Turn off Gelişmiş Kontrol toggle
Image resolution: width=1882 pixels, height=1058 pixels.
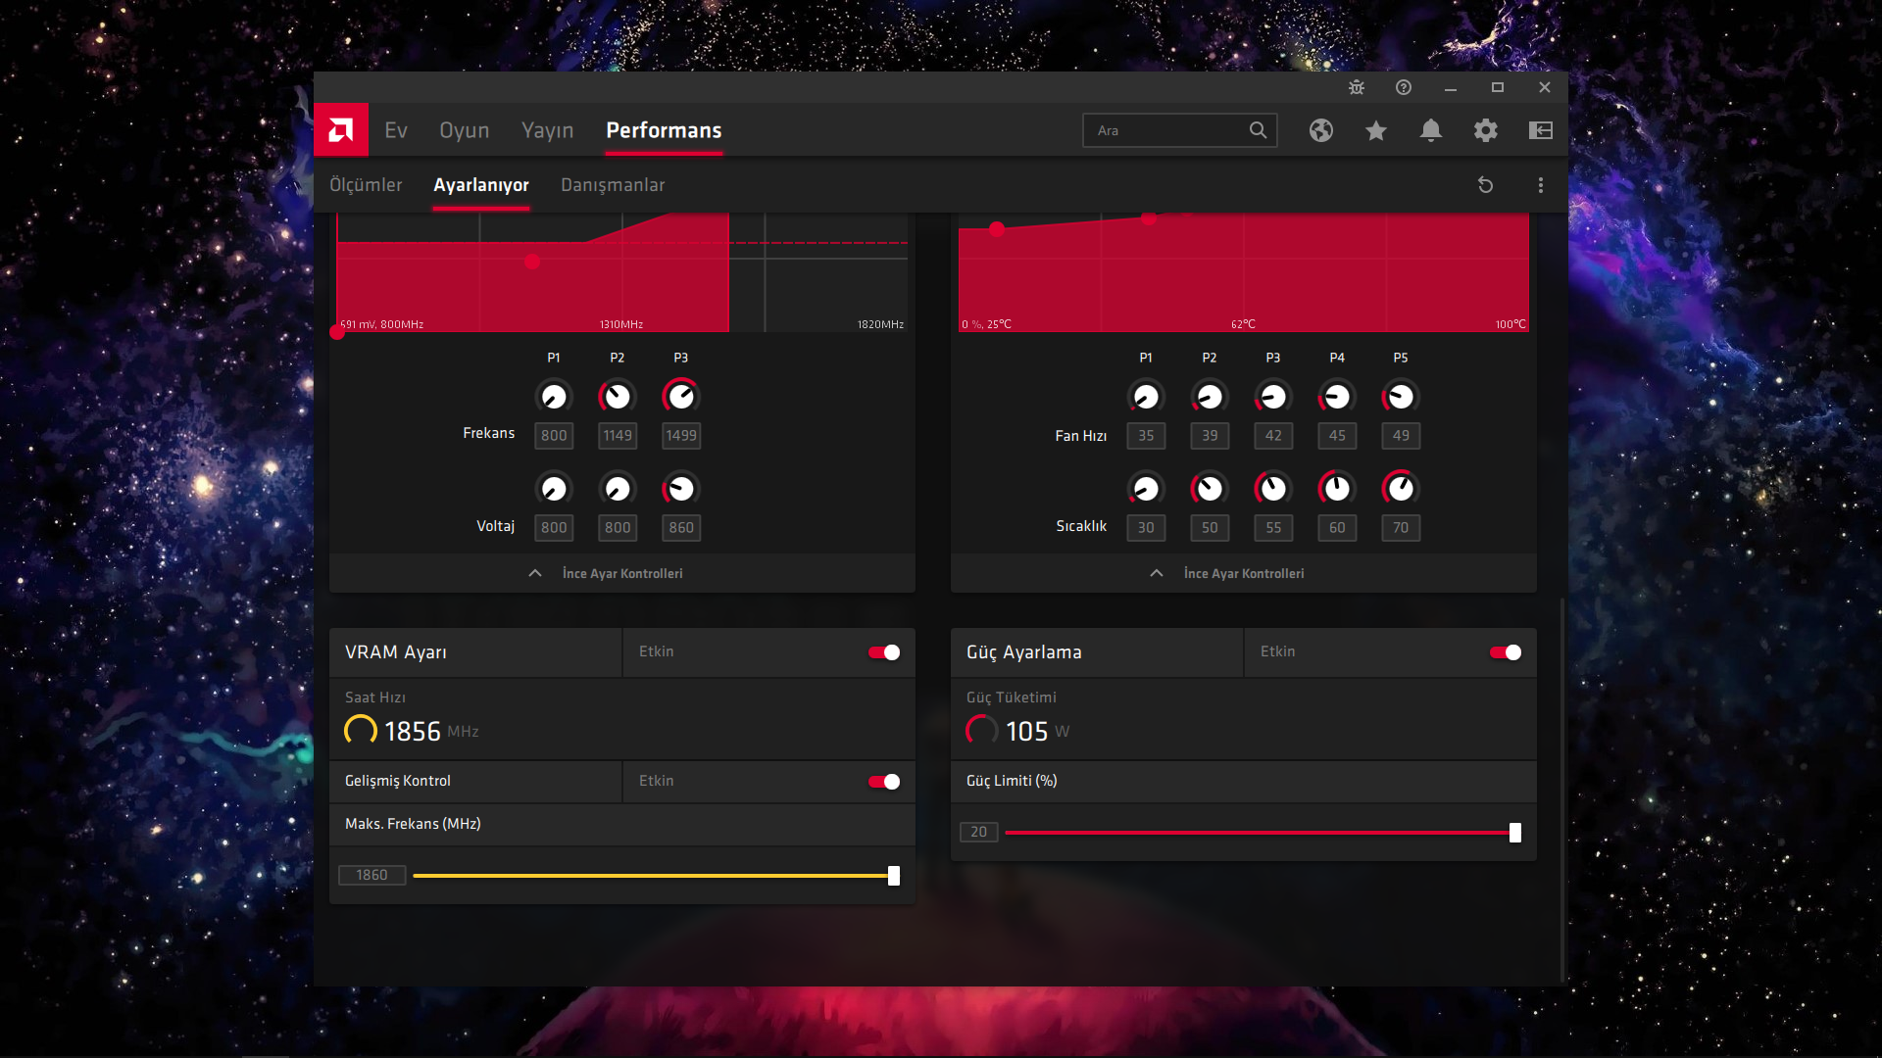(x=884, y=782)
